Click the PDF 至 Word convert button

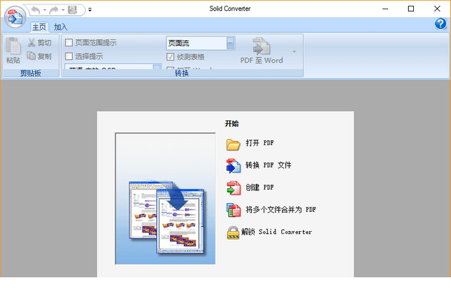(261, 51)
